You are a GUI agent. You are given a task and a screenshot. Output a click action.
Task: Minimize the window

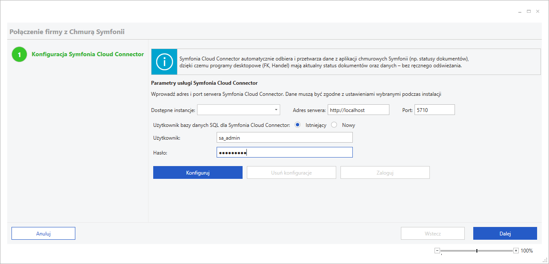click(x=520, y=11)
